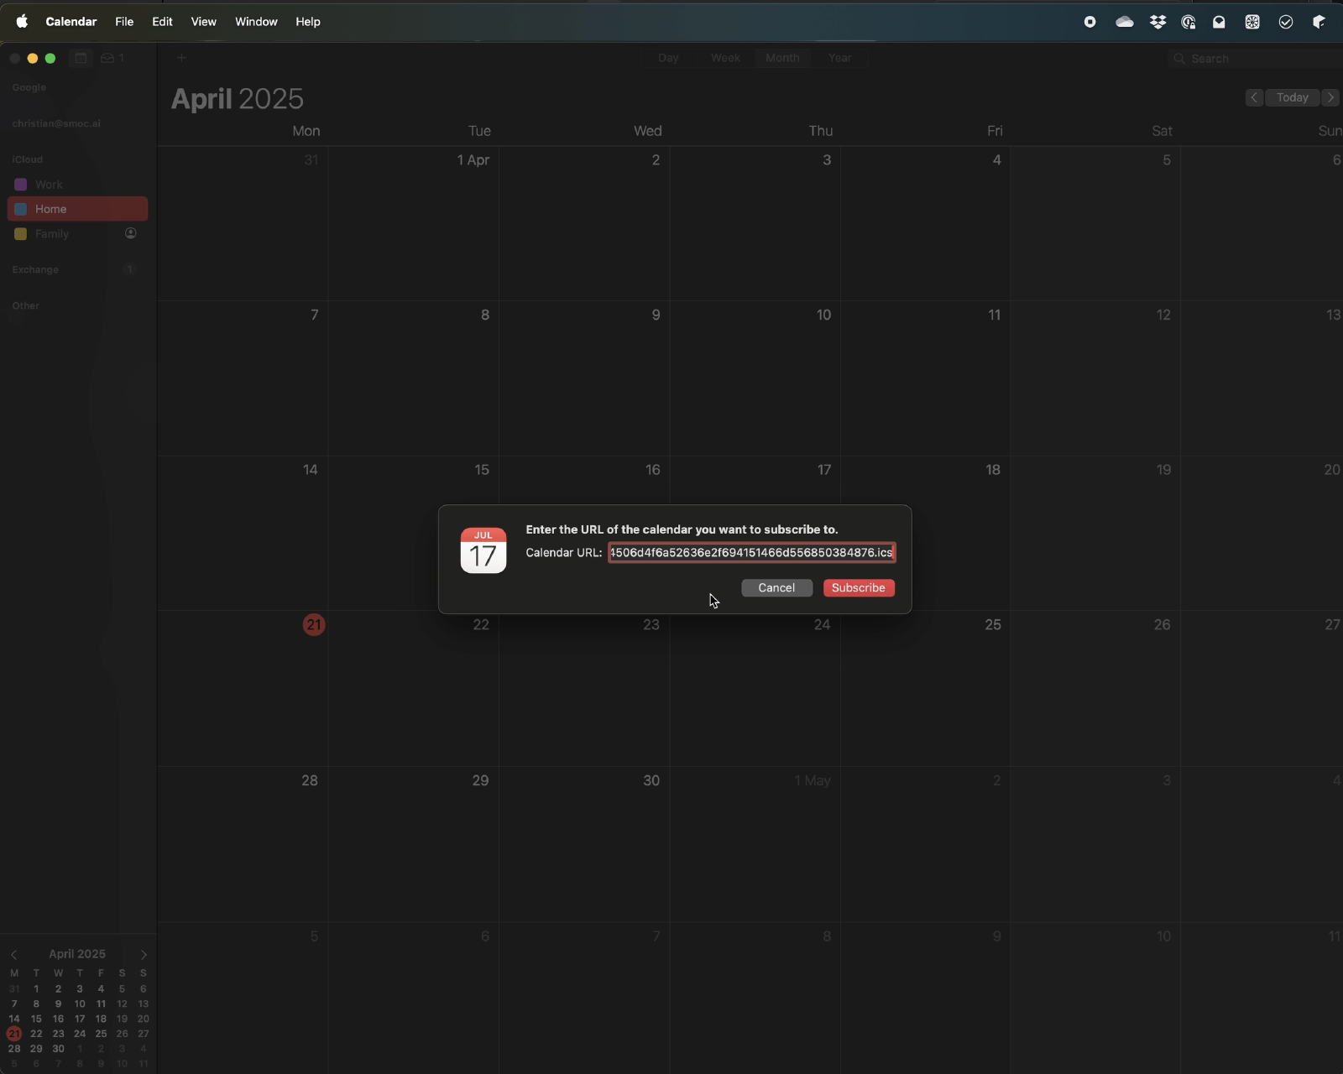The width and height of the screenshot is (1343, 1074).
Task: Go to previous month in mini calendar
Action: point(14,955)
